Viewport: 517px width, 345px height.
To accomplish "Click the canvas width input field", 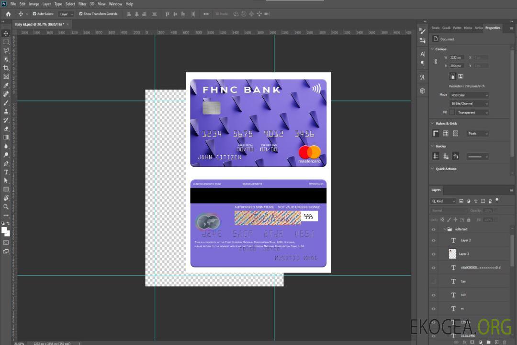I will click(x=457, y=57).
